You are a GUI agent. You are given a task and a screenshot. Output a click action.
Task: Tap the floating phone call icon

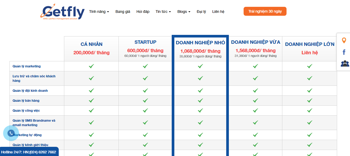coord(11,133)
